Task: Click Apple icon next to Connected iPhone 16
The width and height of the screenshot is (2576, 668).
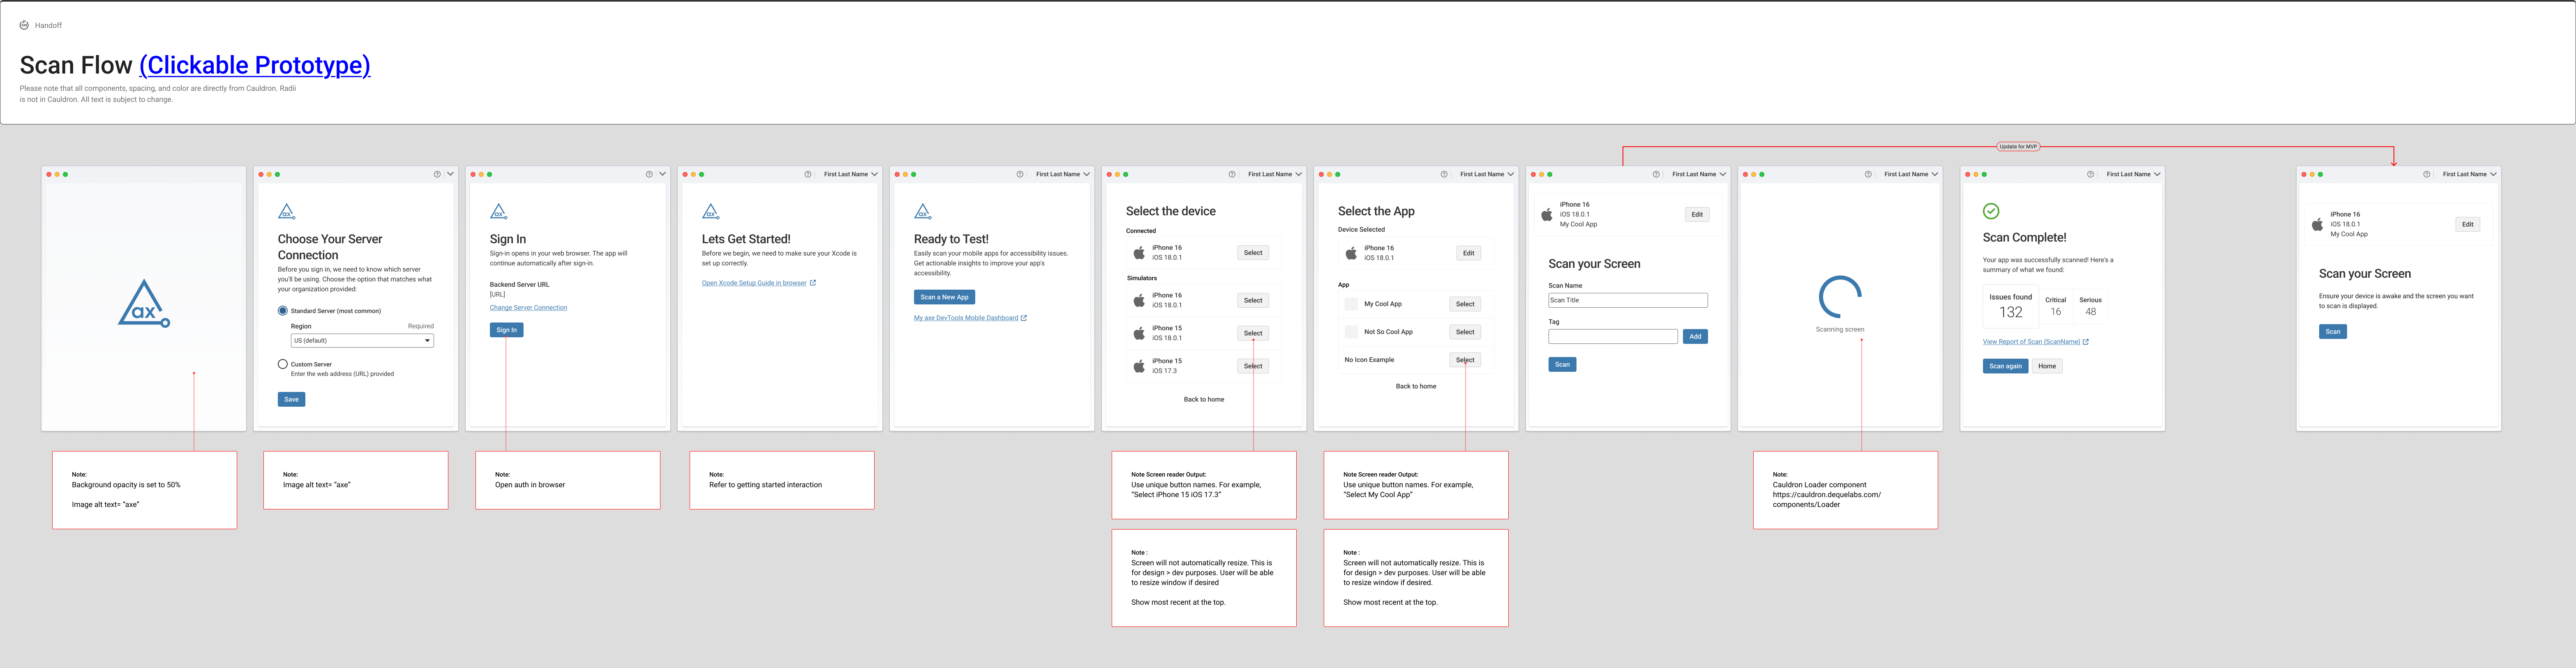Action: point(1139,253)
